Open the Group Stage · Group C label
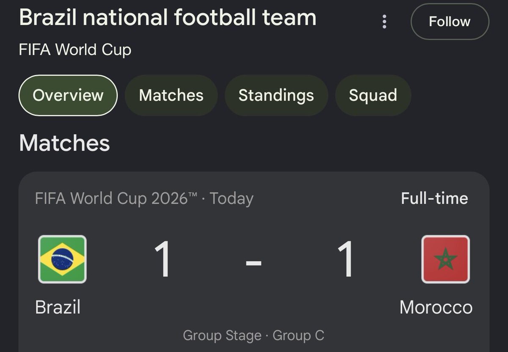 pos(254,335)
